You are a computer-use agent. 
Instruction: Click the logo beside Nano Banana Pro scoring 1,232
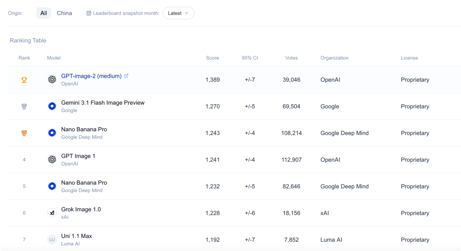52,186
